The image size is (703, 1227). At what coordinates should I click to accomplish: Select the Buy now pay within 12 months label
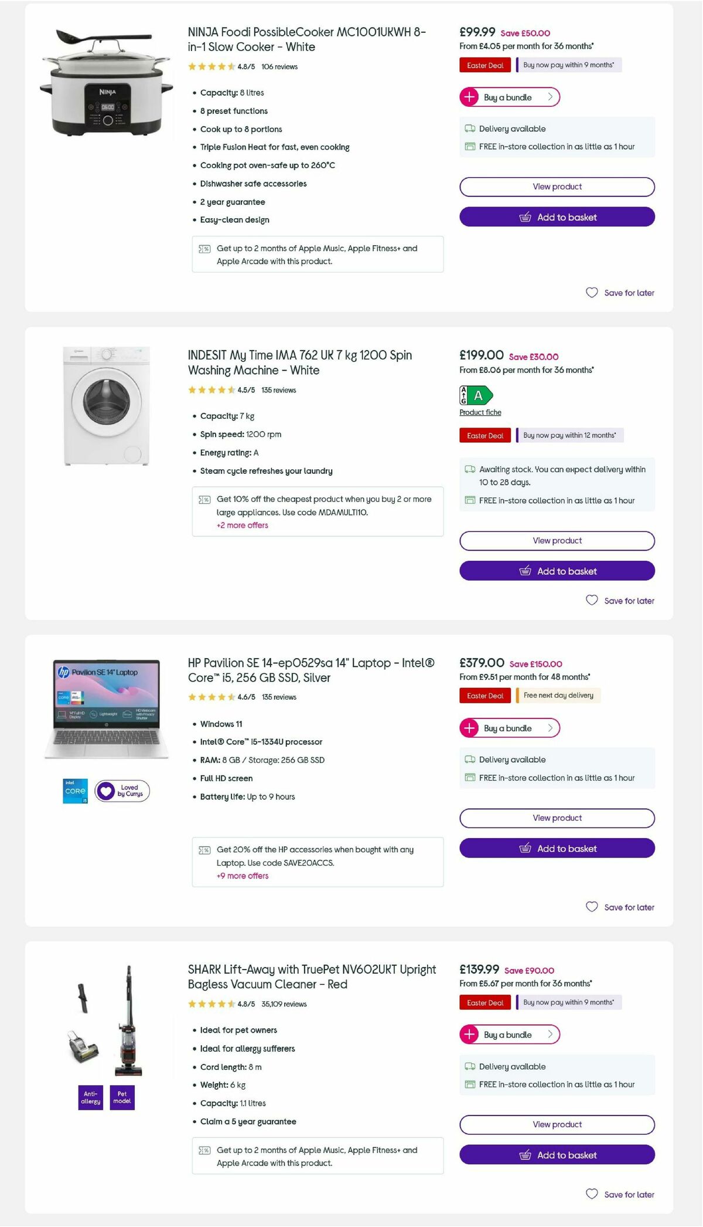tap(570, 435)
